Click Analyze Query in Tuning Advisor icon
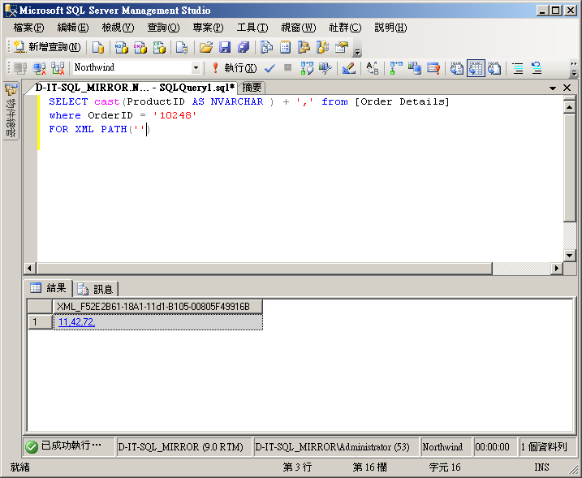 pos(325,68)
